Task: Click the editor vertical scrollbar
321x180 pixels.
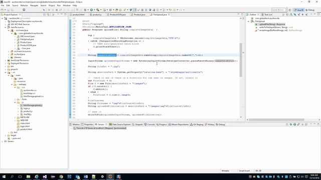Action: tap(241, 60)
